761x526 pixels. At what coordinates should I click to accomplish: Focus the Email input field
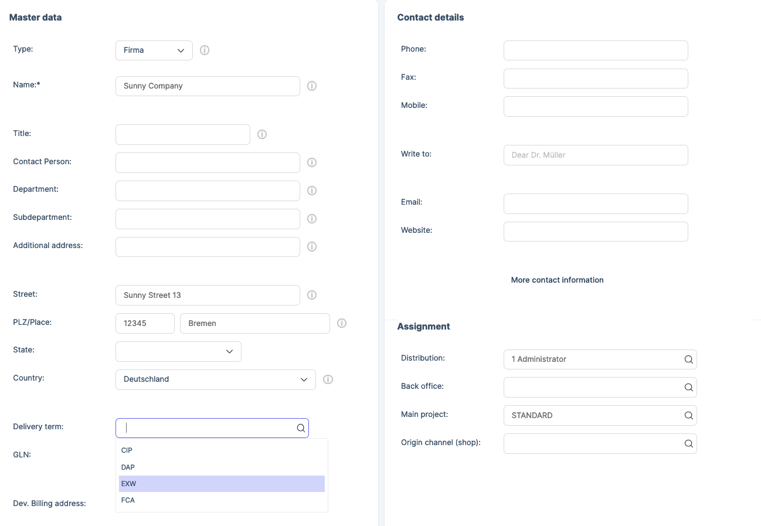coord(595,203)
